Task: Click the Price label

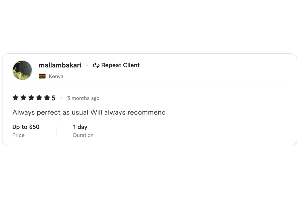Action: pos(18,135)
